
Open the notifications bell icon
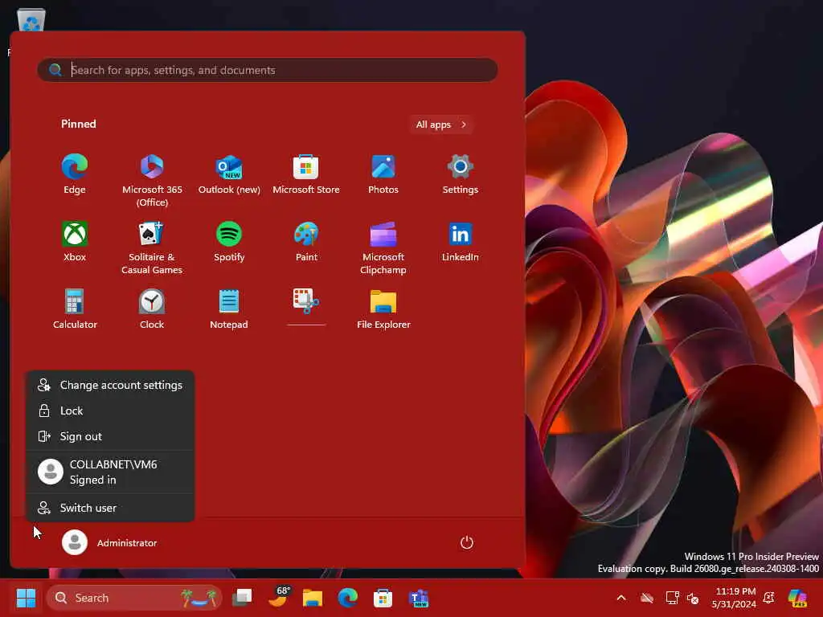tap(769, 598)
